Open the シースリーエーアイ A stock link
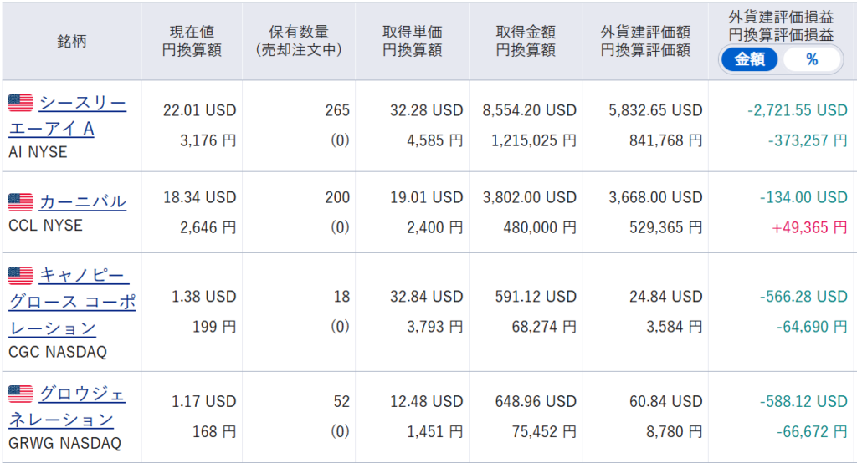This screenshot has width=857, height=463. click(x=67, y=115)
